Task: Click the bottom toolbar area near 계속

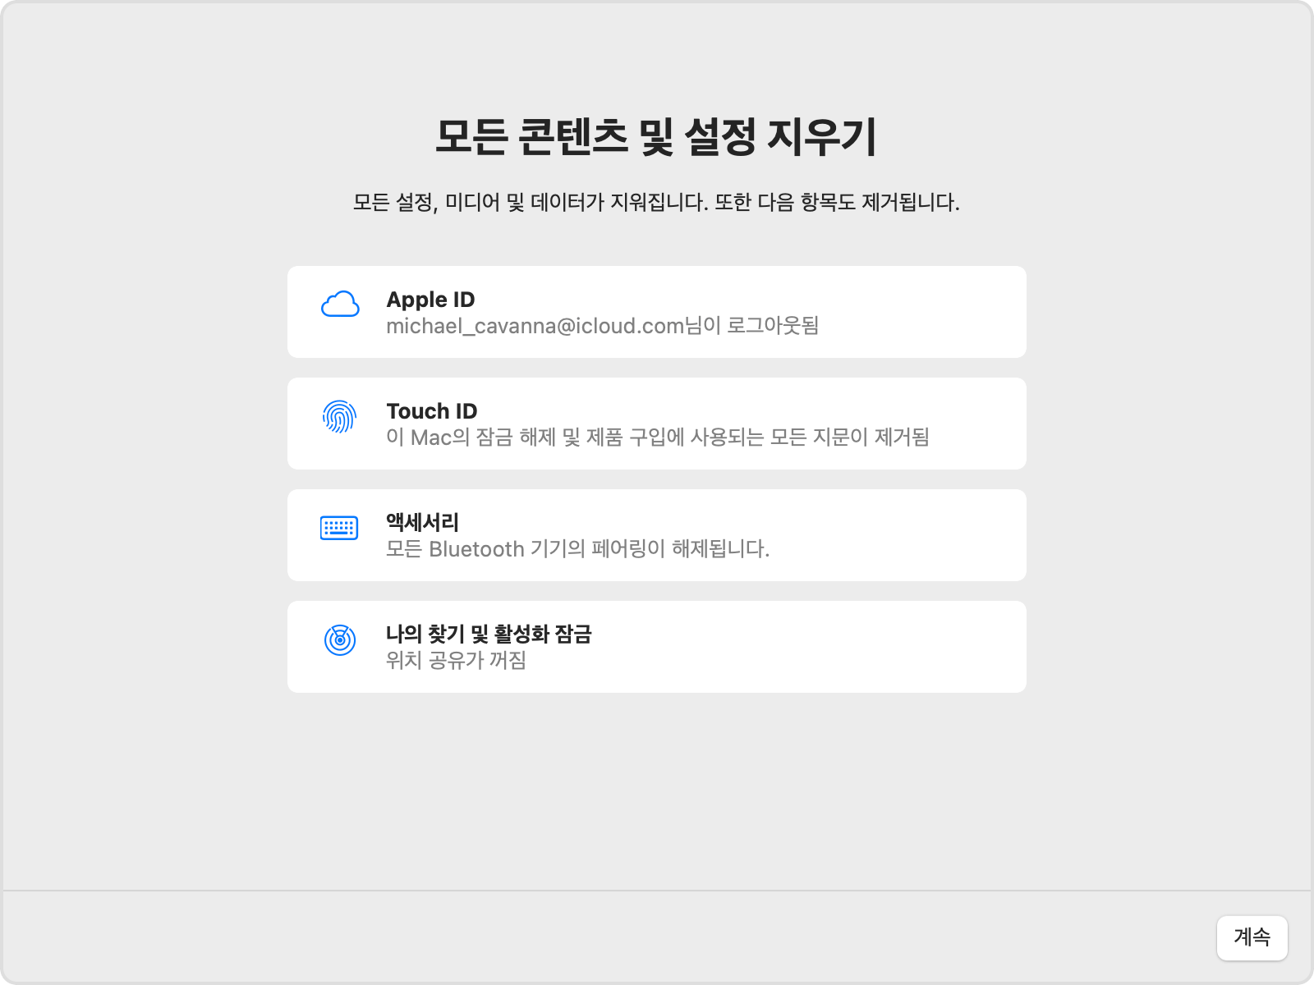Action: tap(1252, 937)
